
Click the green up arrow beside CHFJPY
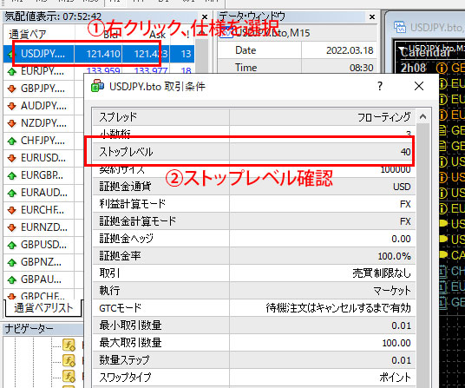[12, 141]
